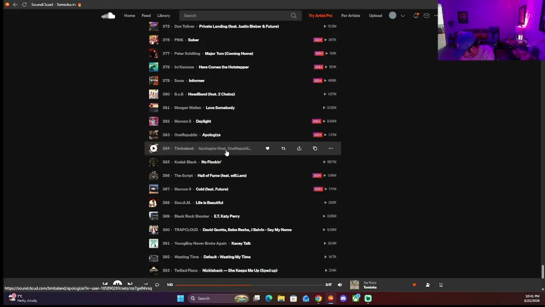
Task: Seek within the orange playback progress bar
Action: point(213,285)
